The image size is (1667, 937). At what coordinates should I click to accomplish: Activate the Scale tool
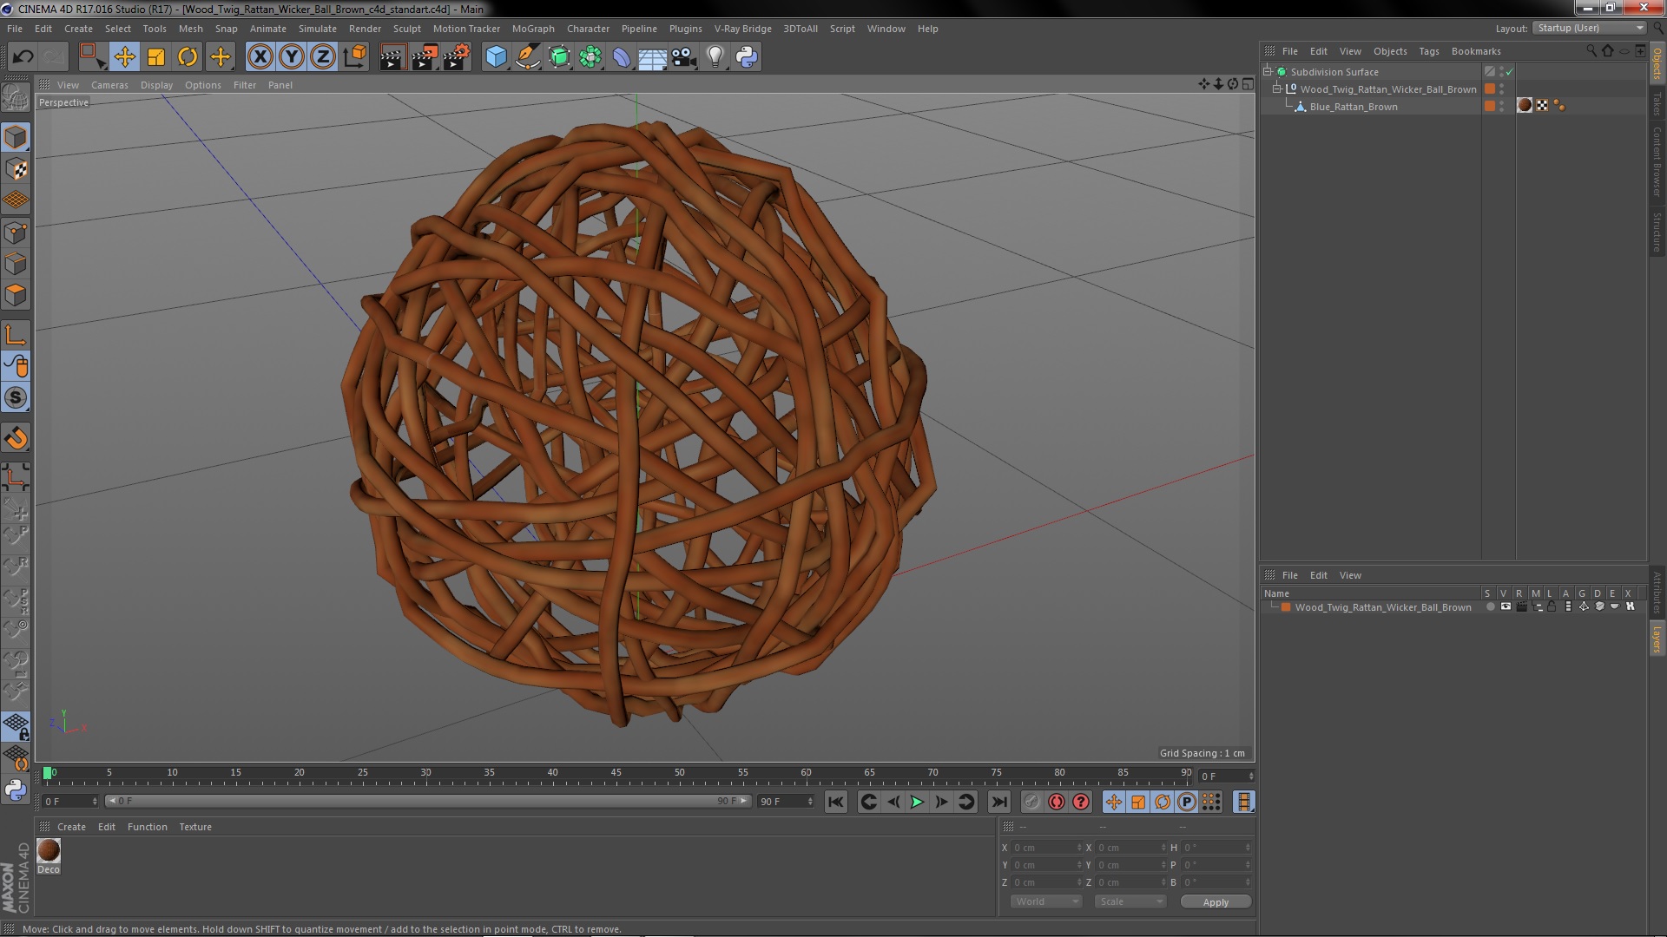(x=156, y=57)
